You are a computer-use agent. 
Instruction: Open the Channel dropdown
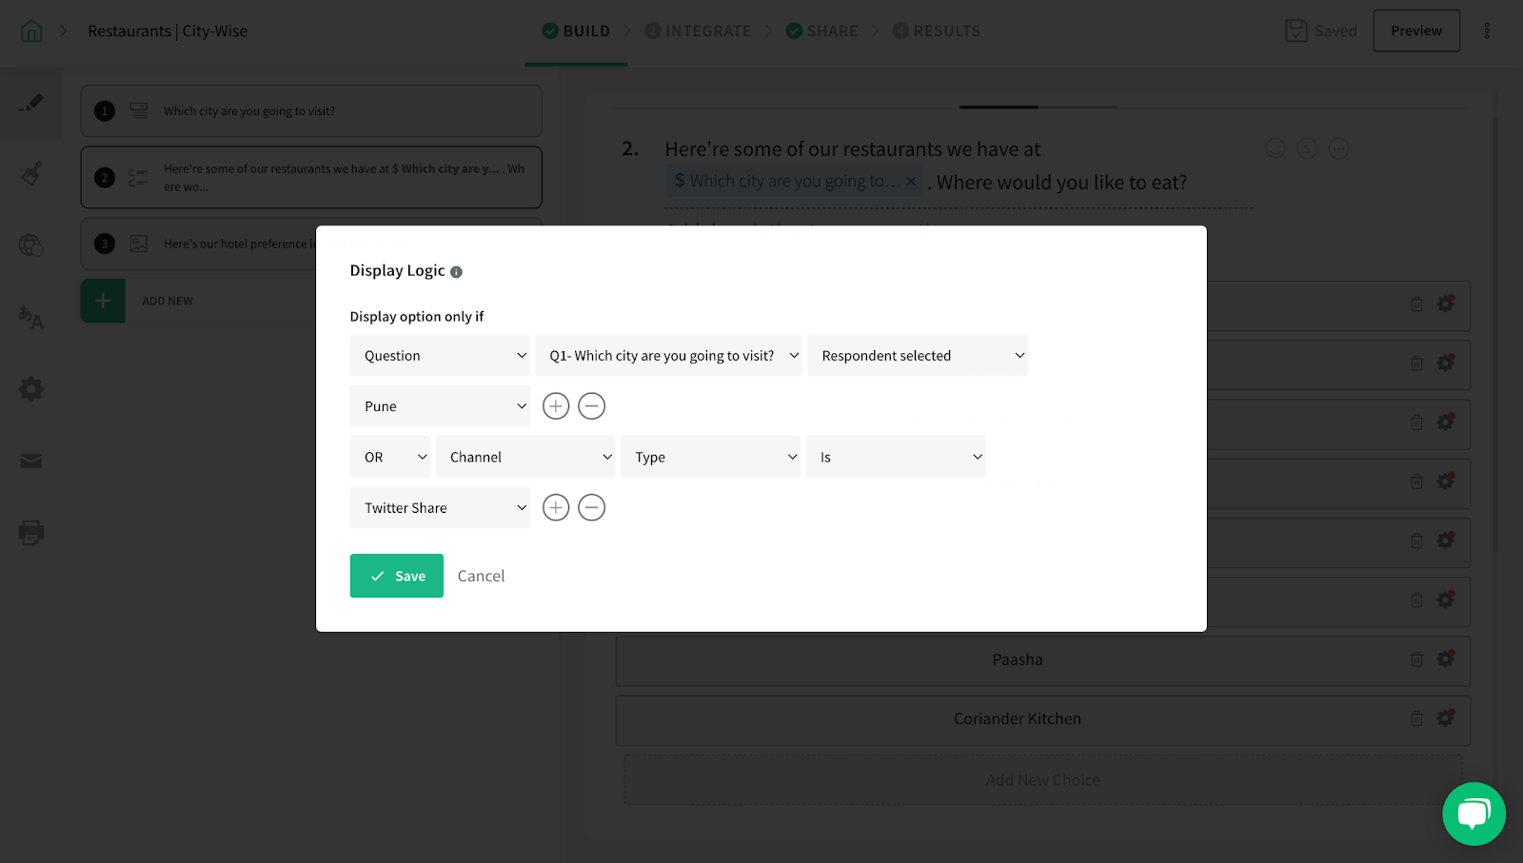(525, 457)
